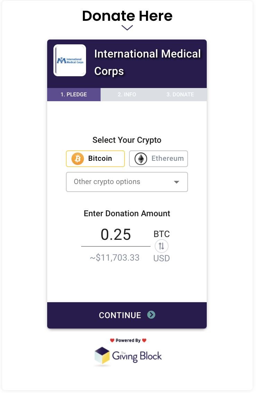Switch to the 1. PLEDGE step tab
This screenshot has width=256, height=393.
click(74, 95)
